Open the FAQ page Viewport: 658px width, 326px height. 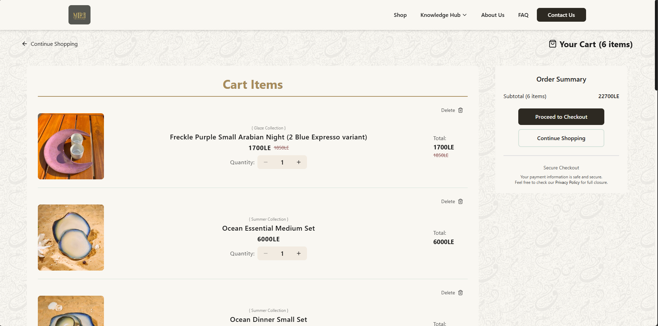[523, 15]
